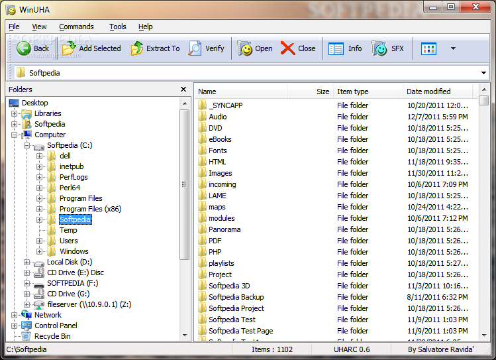Image resolution: width=496 pixels, height=360 pixels.
Task: Click the view mode grid icon
Action: point(428,49)
